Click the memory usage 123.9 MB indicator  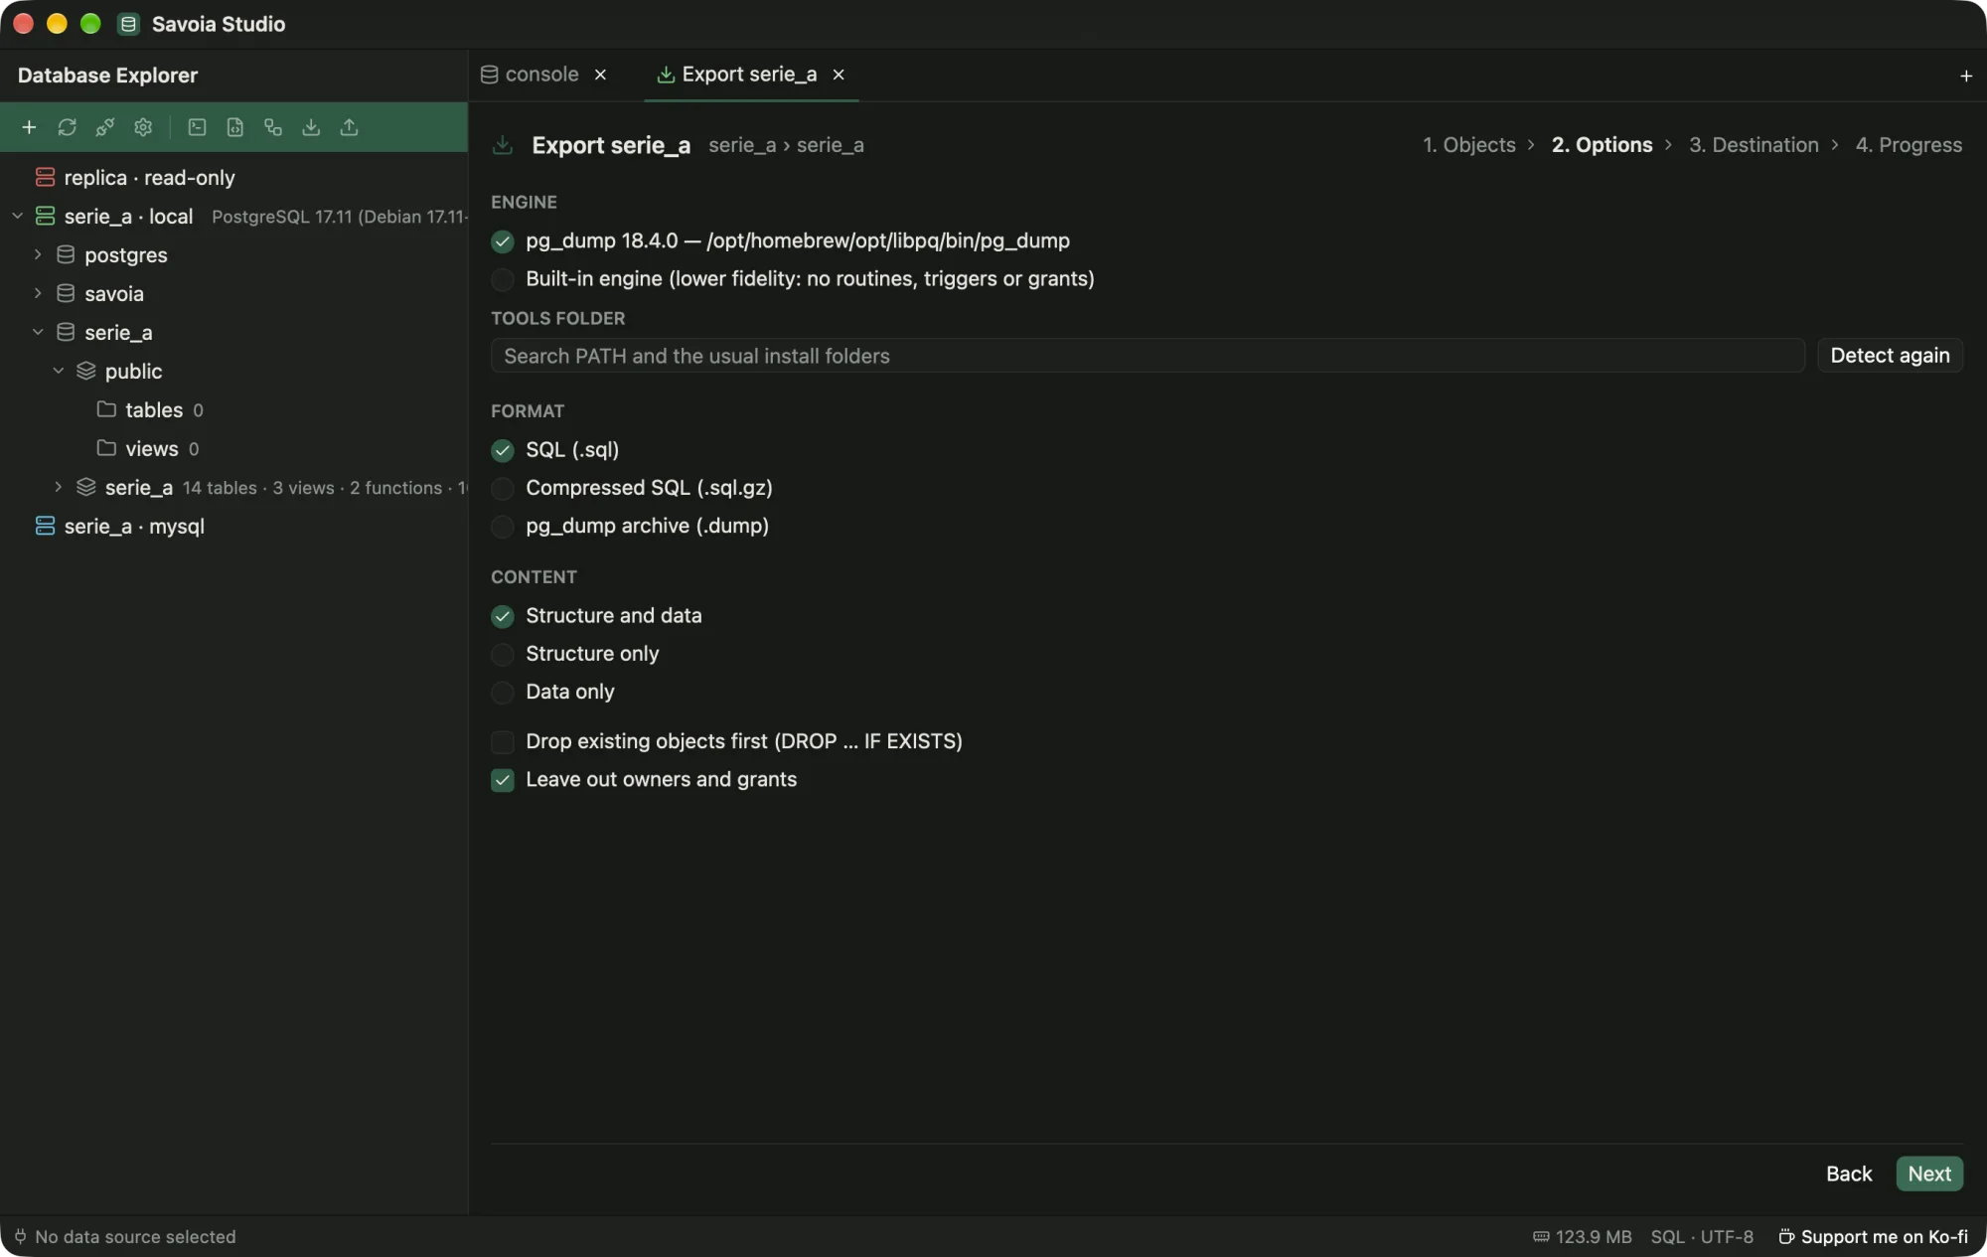(x=1583, y=1237)
